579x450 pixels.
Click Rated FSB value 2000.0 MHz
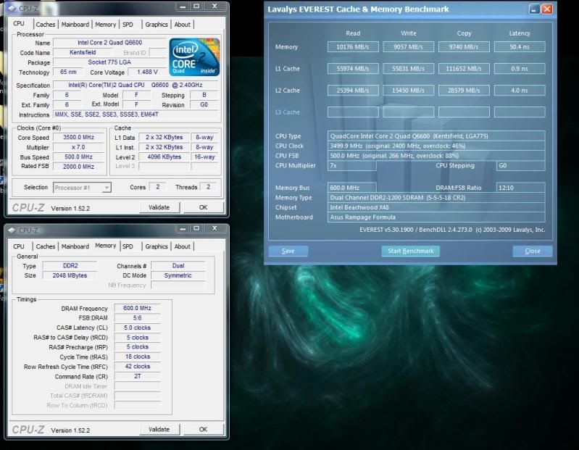tap(79, 167)
